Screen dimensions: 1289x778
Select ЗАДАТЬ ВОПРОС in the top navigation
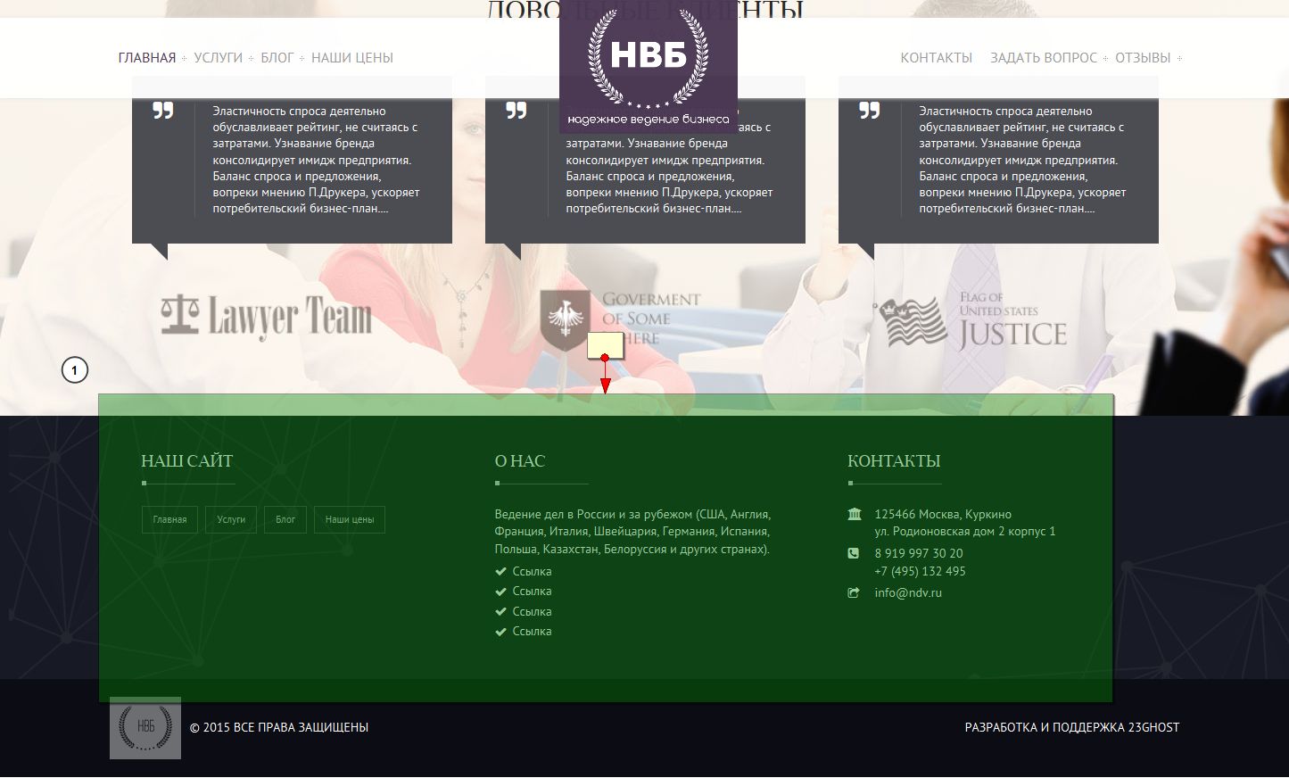[1044, 58]
